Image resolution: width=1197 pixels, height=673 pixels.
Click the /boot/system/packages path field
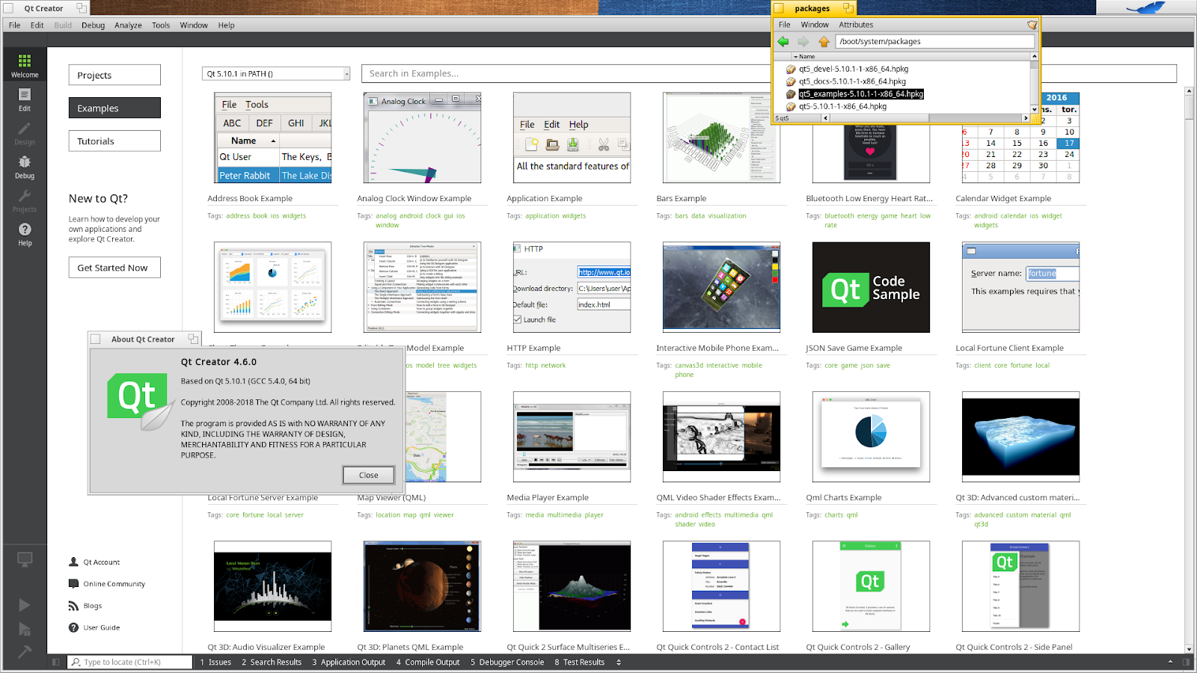pos(935,42)
